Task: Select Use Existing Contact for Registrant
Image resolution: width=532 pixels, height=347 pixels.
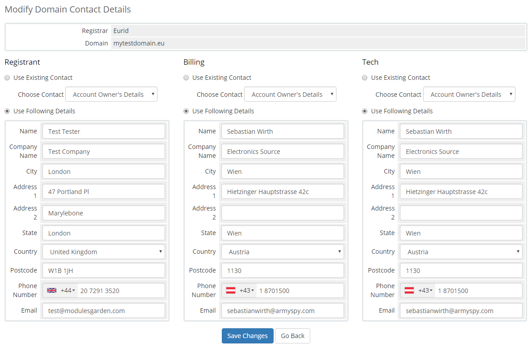Action: click(x=7, y=78)
